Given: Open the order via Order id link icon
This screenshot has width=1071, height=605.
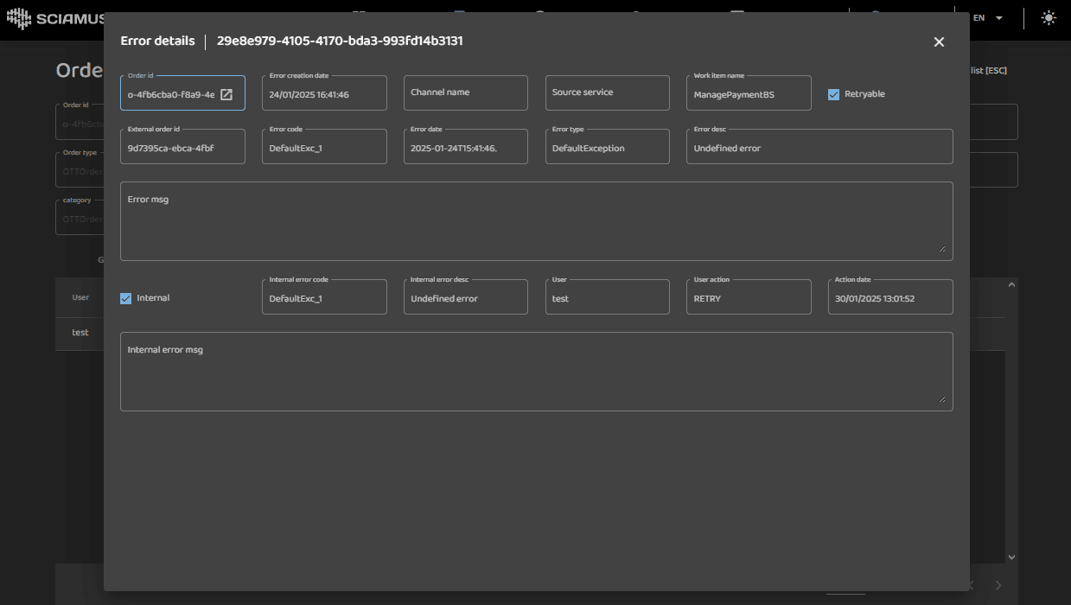Looking at the screenshot, I should (x=226, y=94).
